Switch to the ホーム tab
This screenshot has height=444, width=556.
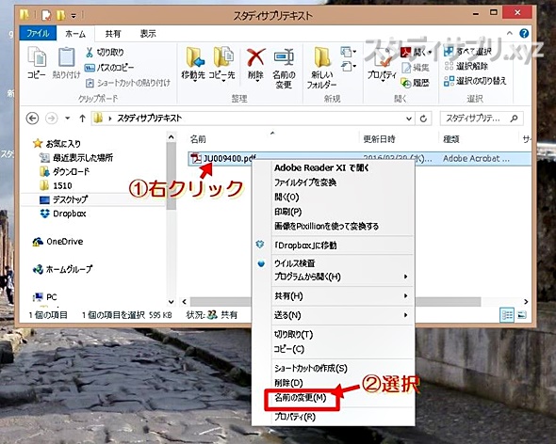click(75, 34)
